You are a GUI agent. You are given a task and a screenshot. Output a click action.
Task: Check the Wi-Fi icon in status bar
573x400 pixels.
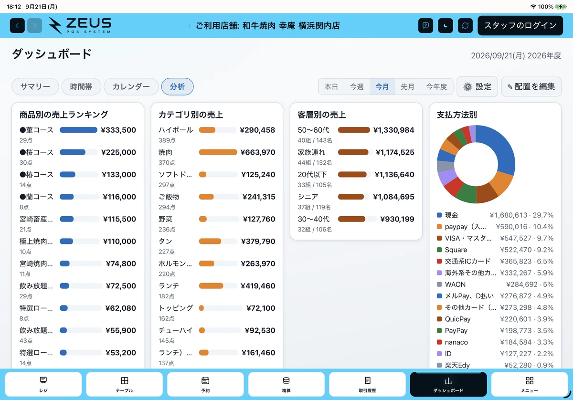533,7
